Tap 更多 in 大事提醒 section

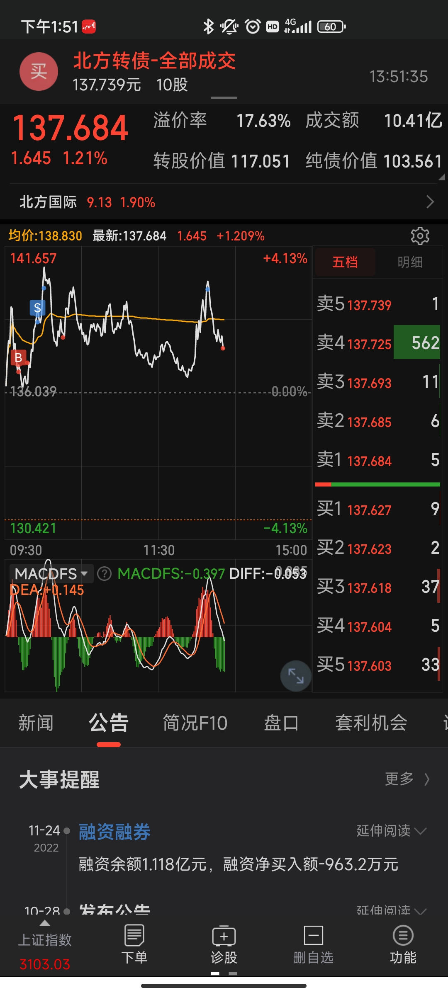pyautogui.click(x=407, y=779)
